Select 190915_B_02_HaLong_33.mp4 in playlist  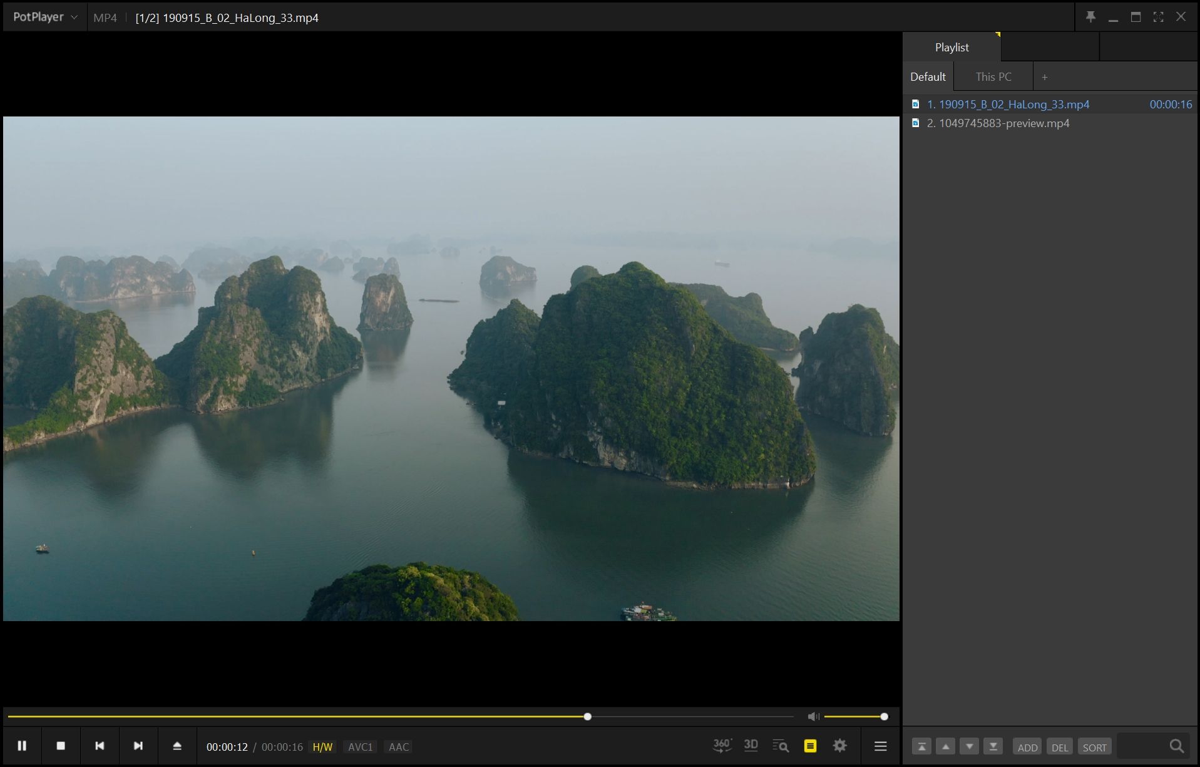point(1050,105)
